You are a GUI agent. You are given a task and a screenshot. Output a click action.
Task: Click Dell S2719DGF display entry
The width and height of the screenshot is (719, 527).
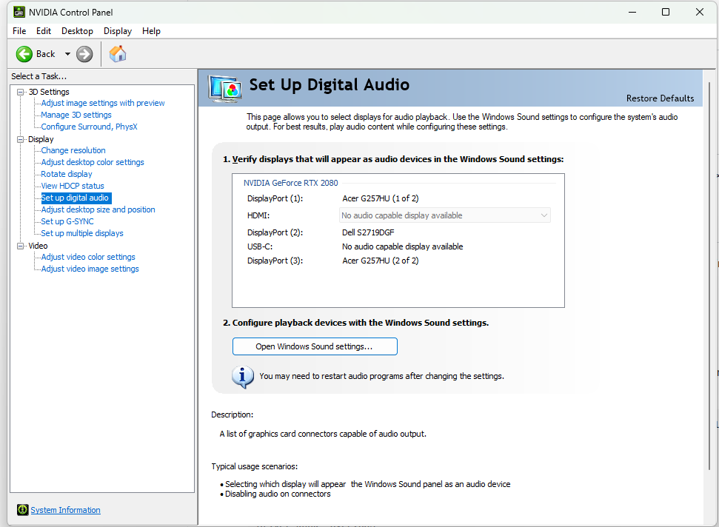[x=368, y=232]
